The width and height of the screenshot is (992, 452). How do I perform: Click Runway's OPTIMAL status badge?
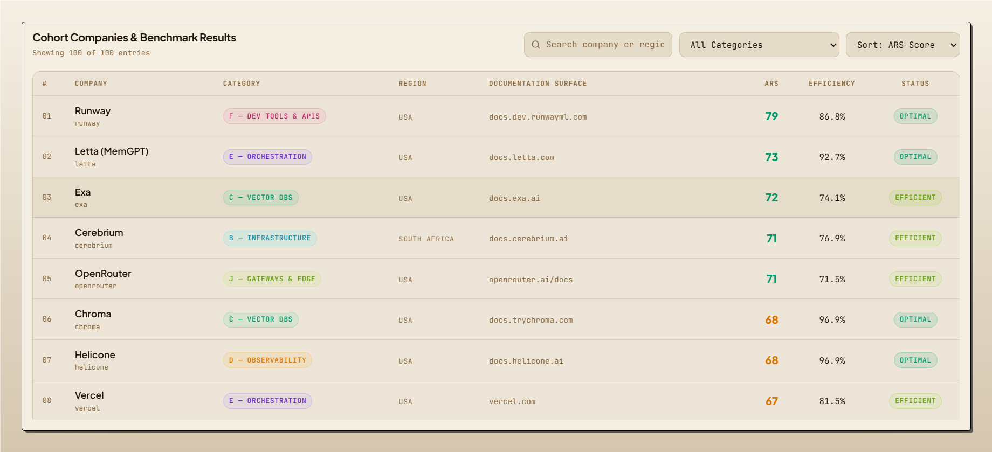click(x=915, y=116)
